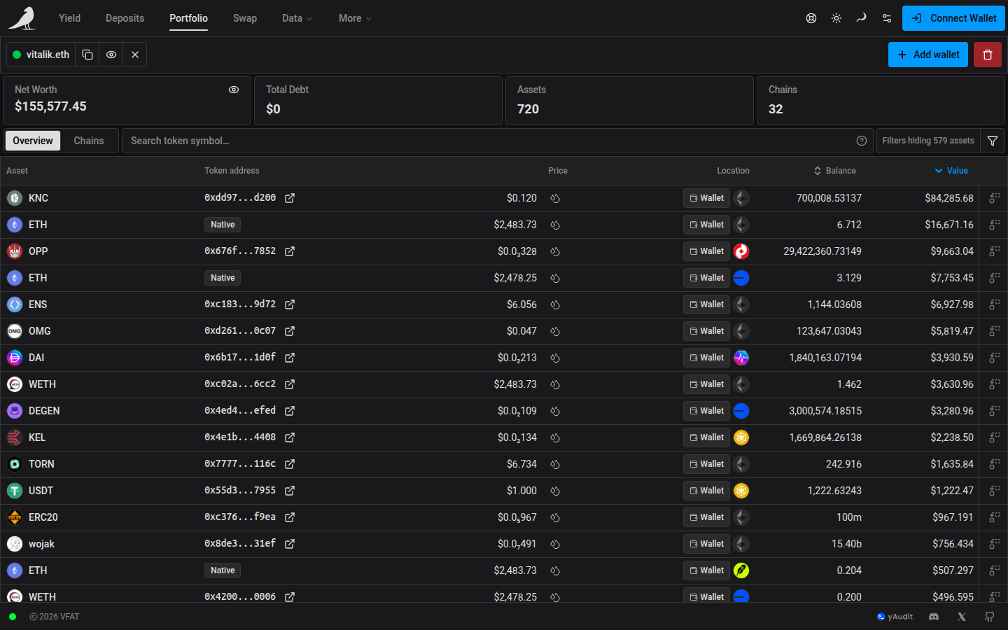Sort by the Balance column header
The image size is (1008, 630).
[834, 171]
